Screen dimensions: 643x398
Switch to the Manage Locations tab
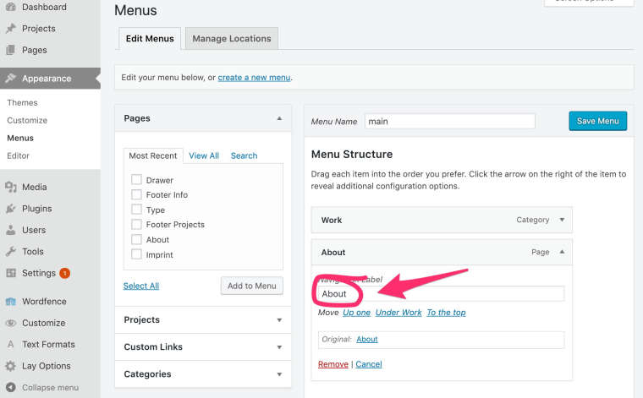pos(232,39)
